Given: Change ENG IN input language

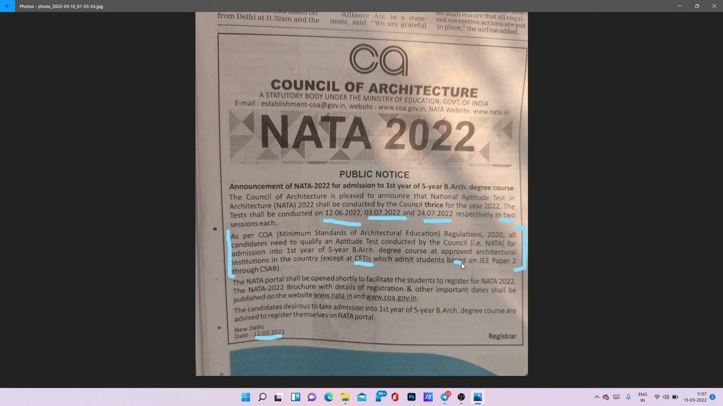Looking at the screenshot, I should tap(643, 397).
